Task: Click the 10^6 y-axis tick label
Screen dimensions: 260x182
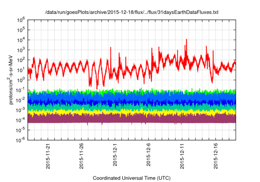Action: coord(21,20)
